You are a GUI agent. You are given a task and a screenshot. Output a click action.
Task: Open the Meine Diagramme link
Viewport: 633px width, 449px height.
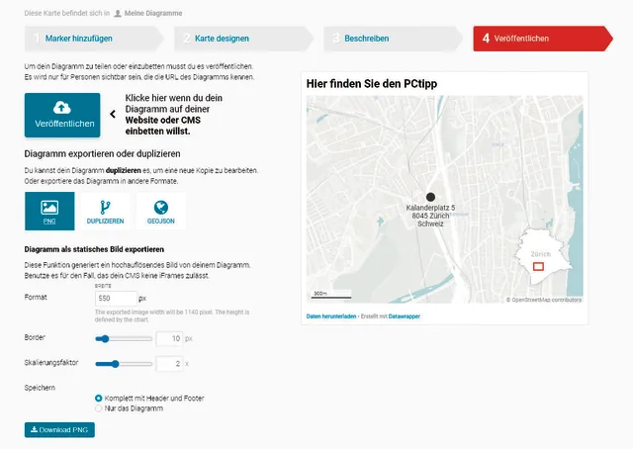153,15
